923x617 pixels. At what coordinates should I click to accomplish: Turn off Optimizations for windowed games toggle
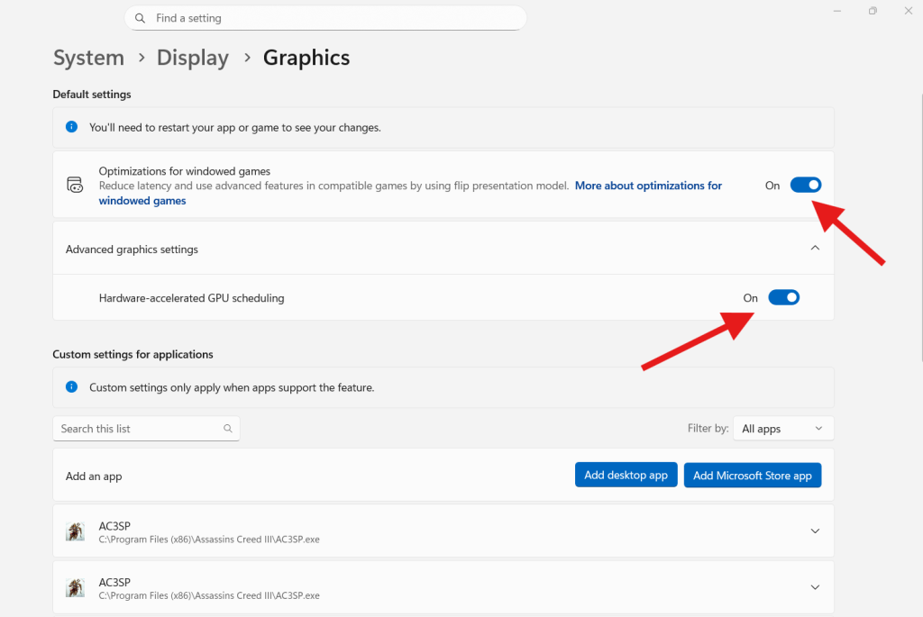[806, 185]
